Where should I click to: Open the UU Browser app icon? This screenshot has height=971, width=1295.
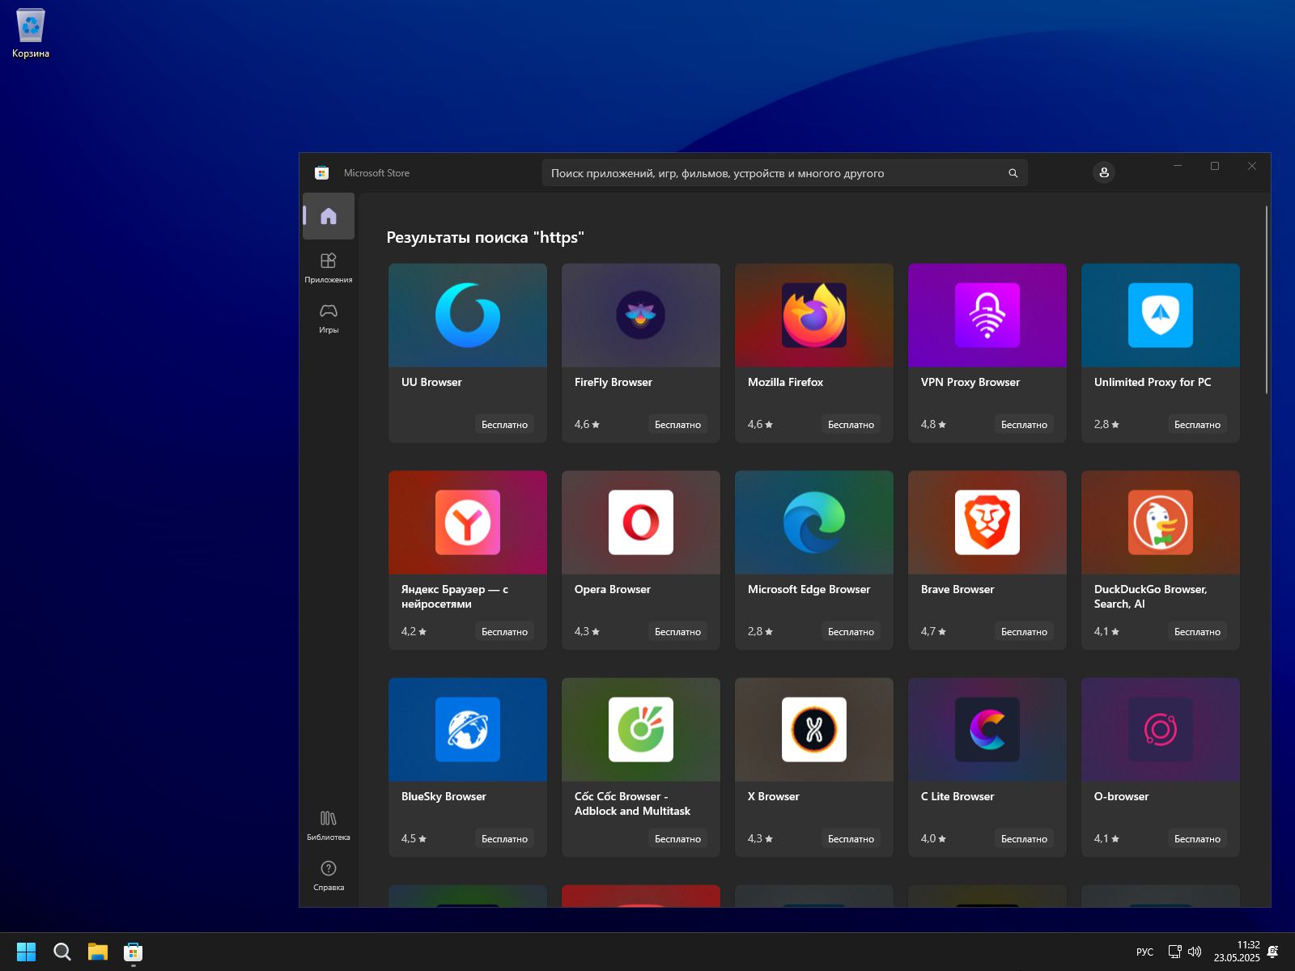468,315
